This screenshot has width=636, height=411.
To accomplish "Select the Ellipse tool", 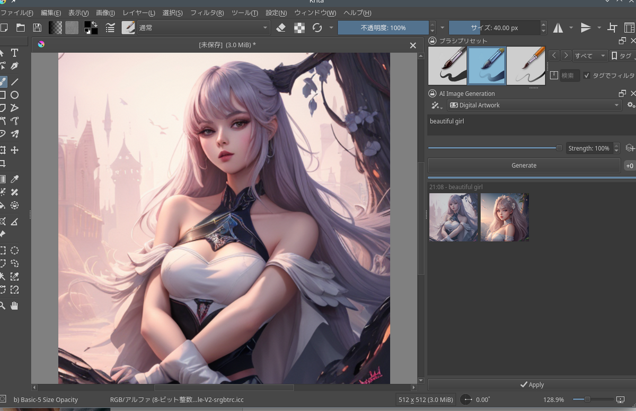I will pyautogui.click(x=15, y=95).
